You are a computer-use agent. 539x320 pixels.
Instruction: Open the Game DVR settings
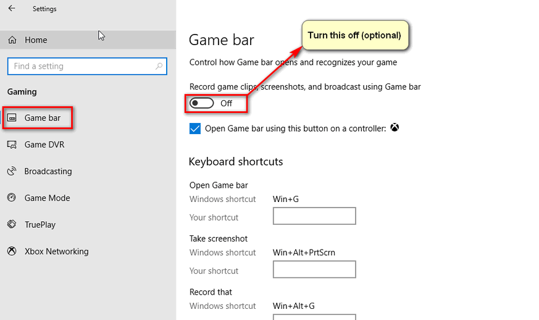[88, 145]
